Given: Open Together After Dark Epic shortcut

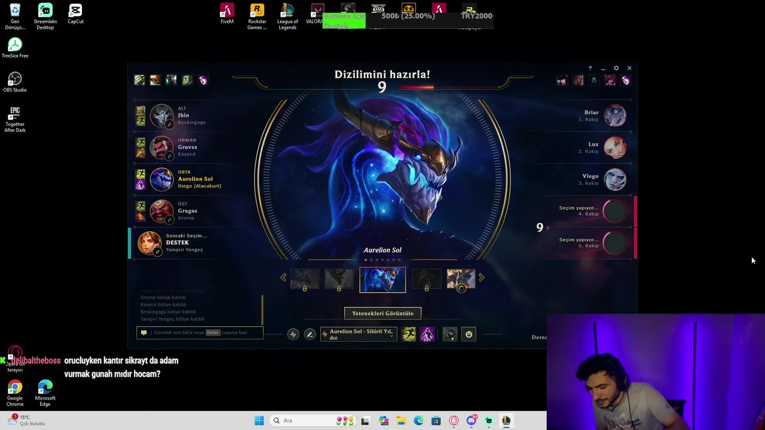Looking at the screenshot, I should point(15,119).
